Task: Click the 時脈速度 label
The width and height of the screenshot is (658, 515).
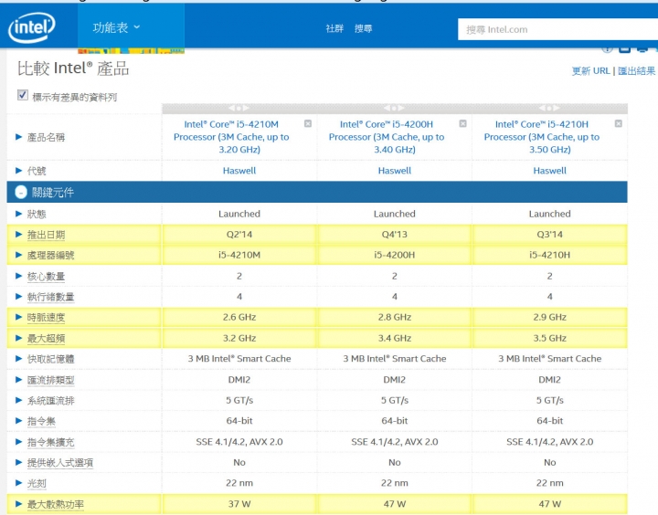Action: pyautogui.click(x=47, y=317)
